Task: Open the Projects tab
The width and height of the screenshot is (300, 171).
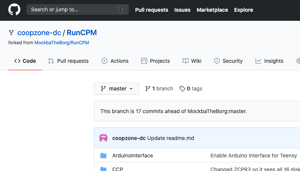Action: 155,61
